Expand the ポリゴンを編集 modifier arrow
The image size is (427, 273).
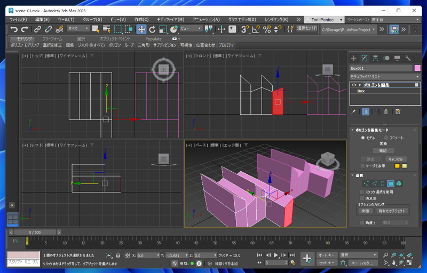click(x=360, y=85)
